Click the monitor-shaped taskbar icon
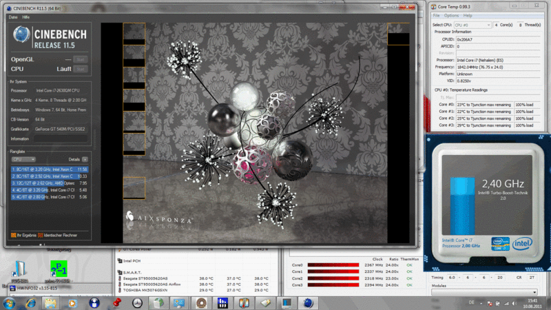This screenshot has height=310, width=551. pos(287,303)
